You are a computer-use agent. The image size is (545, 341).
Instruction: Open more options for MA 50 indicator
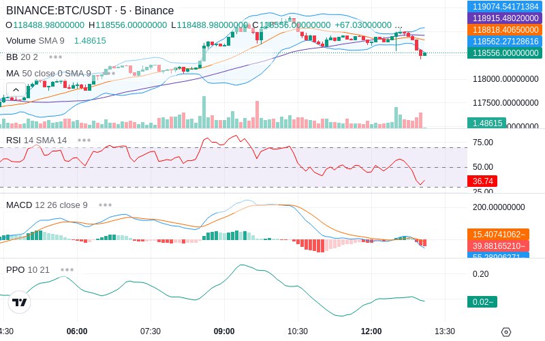click(108, 74)
